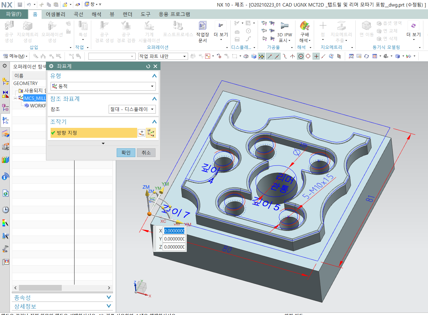Screen dimensions: 428x315
Task: Click the save icon in quick access bar
Action: (x=20, y=5)
